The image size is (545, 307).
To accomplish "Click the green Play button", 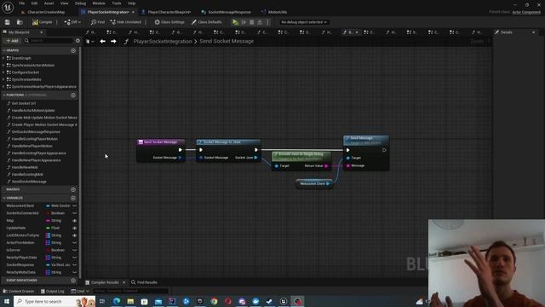I will click(235, 22).
